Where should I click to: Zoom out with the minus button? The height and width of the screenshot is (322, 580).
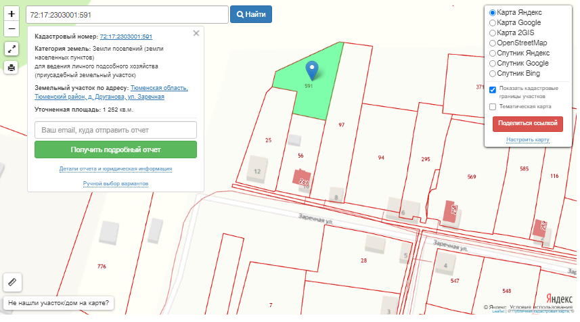12,29
